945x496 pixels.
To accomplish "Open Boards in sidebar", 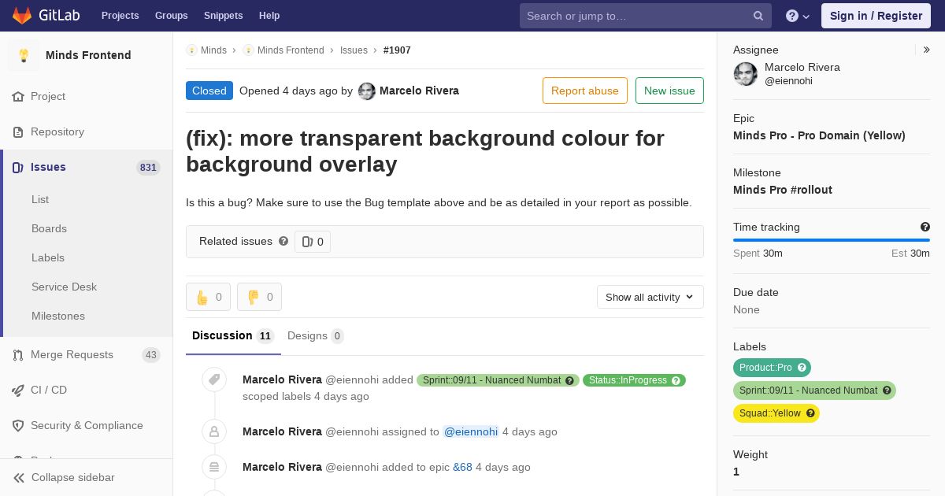I will coord(49,228).
